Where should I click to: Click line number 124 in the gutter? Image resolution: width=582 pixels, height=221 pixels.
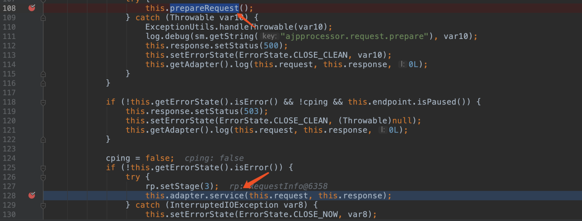(9, 158)
